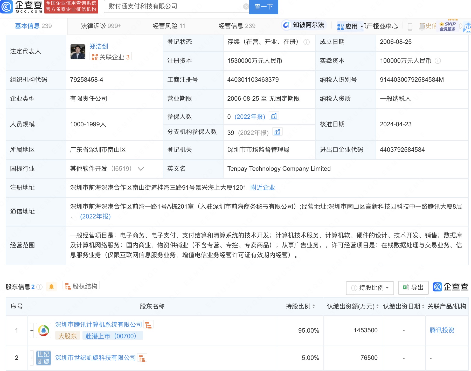The image size is (471, 371).
Task: Sort shareholders by 持股比例 column
Action: (314, 306)
